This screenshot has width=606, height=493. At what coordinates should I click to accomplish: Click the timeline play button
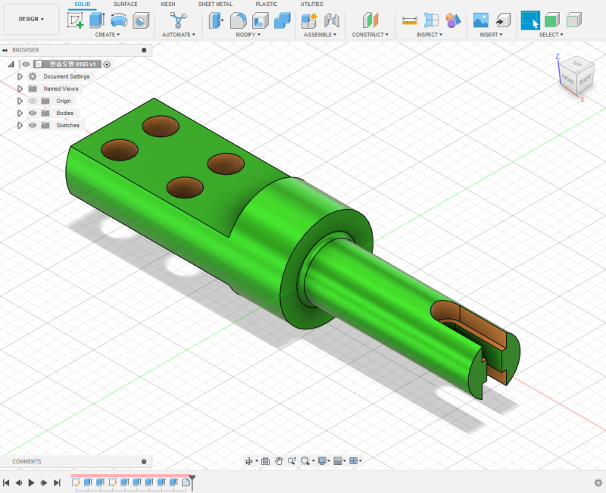point(31,482)
